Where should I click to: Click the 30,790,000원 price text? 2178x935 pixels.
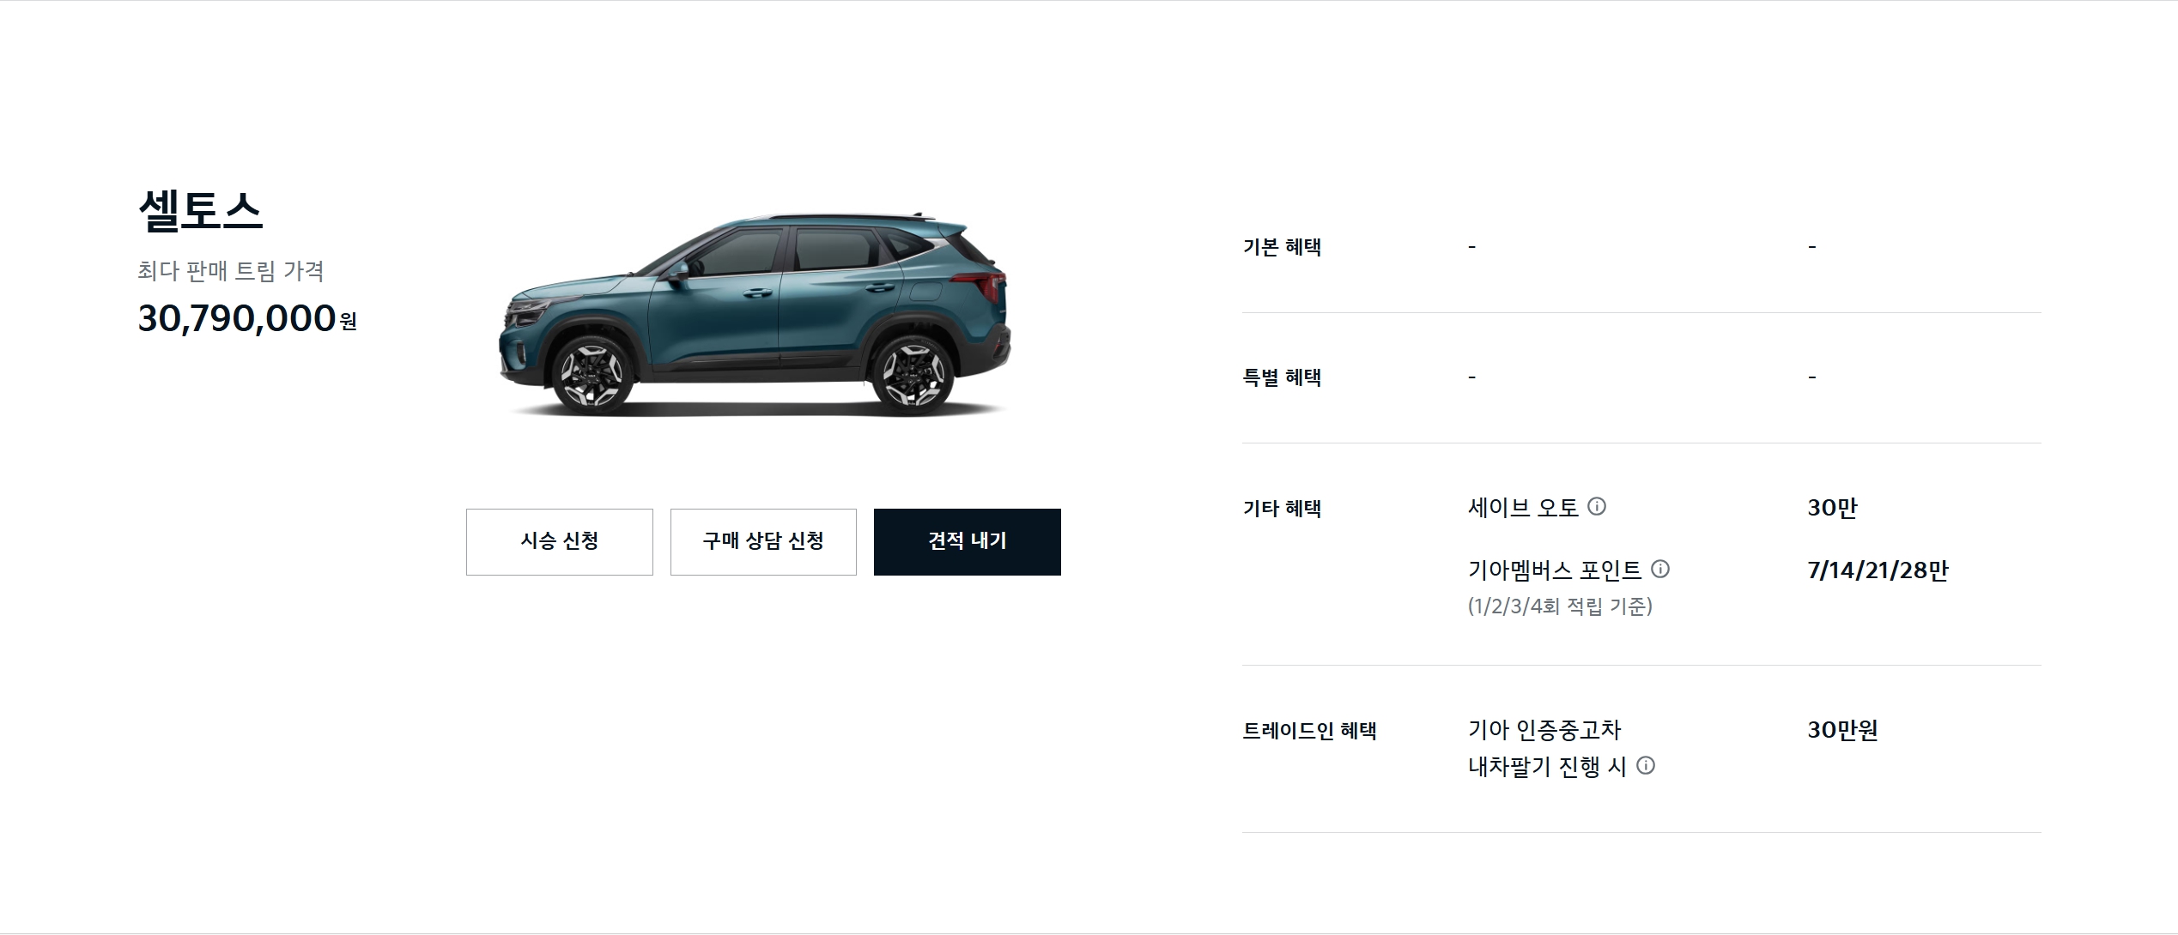(x=247, y=318)
